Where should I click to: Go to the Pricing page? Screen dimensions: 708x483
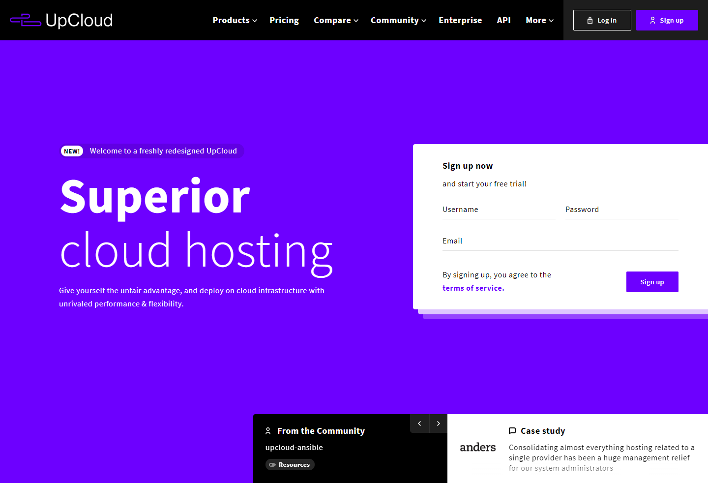[x=284, y=20]
